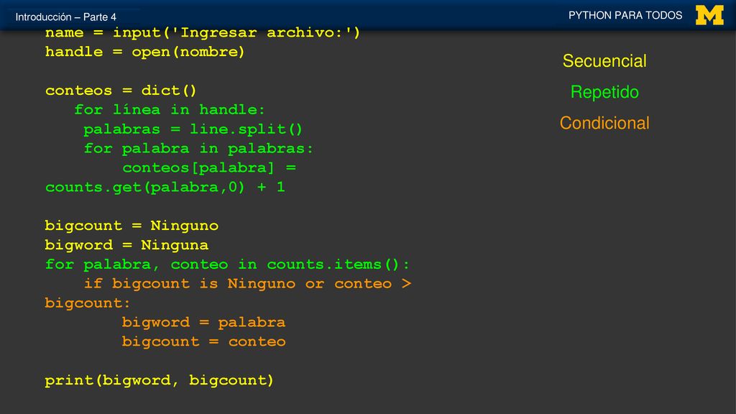The image size is (736, 414).
Task: Click the bigword = palabra line
Action: click(203, 323)
